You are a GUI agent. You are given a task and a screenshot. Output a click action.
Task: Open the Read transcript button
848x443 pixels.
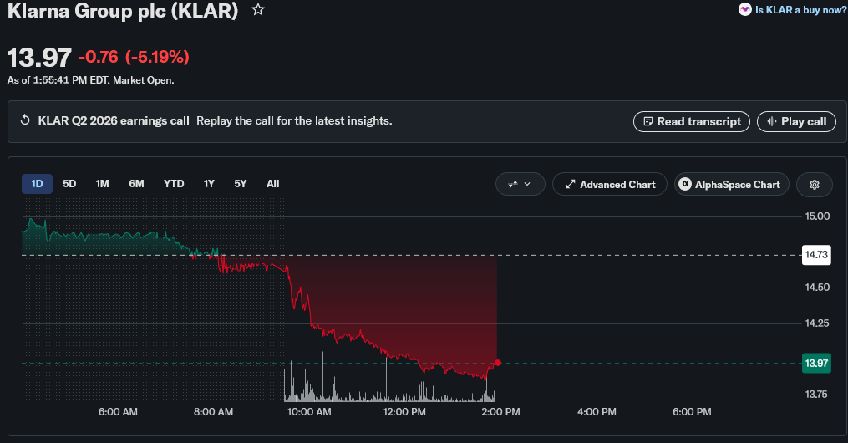click(691, 122)
